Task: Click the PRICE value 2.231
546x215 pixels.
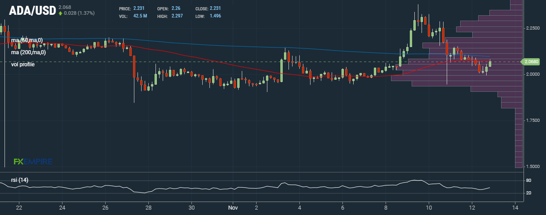Action: click(139, 9)
